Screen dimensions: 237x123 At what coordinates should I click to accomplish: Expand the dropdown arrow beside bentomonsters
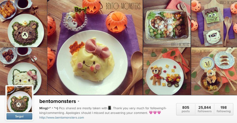[x=78, y=101]
